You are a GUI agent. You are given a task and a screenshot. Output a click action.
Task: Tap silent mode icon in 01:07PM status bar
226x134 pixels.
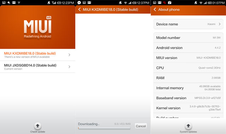pyautogui.click(x=196, y=3)
